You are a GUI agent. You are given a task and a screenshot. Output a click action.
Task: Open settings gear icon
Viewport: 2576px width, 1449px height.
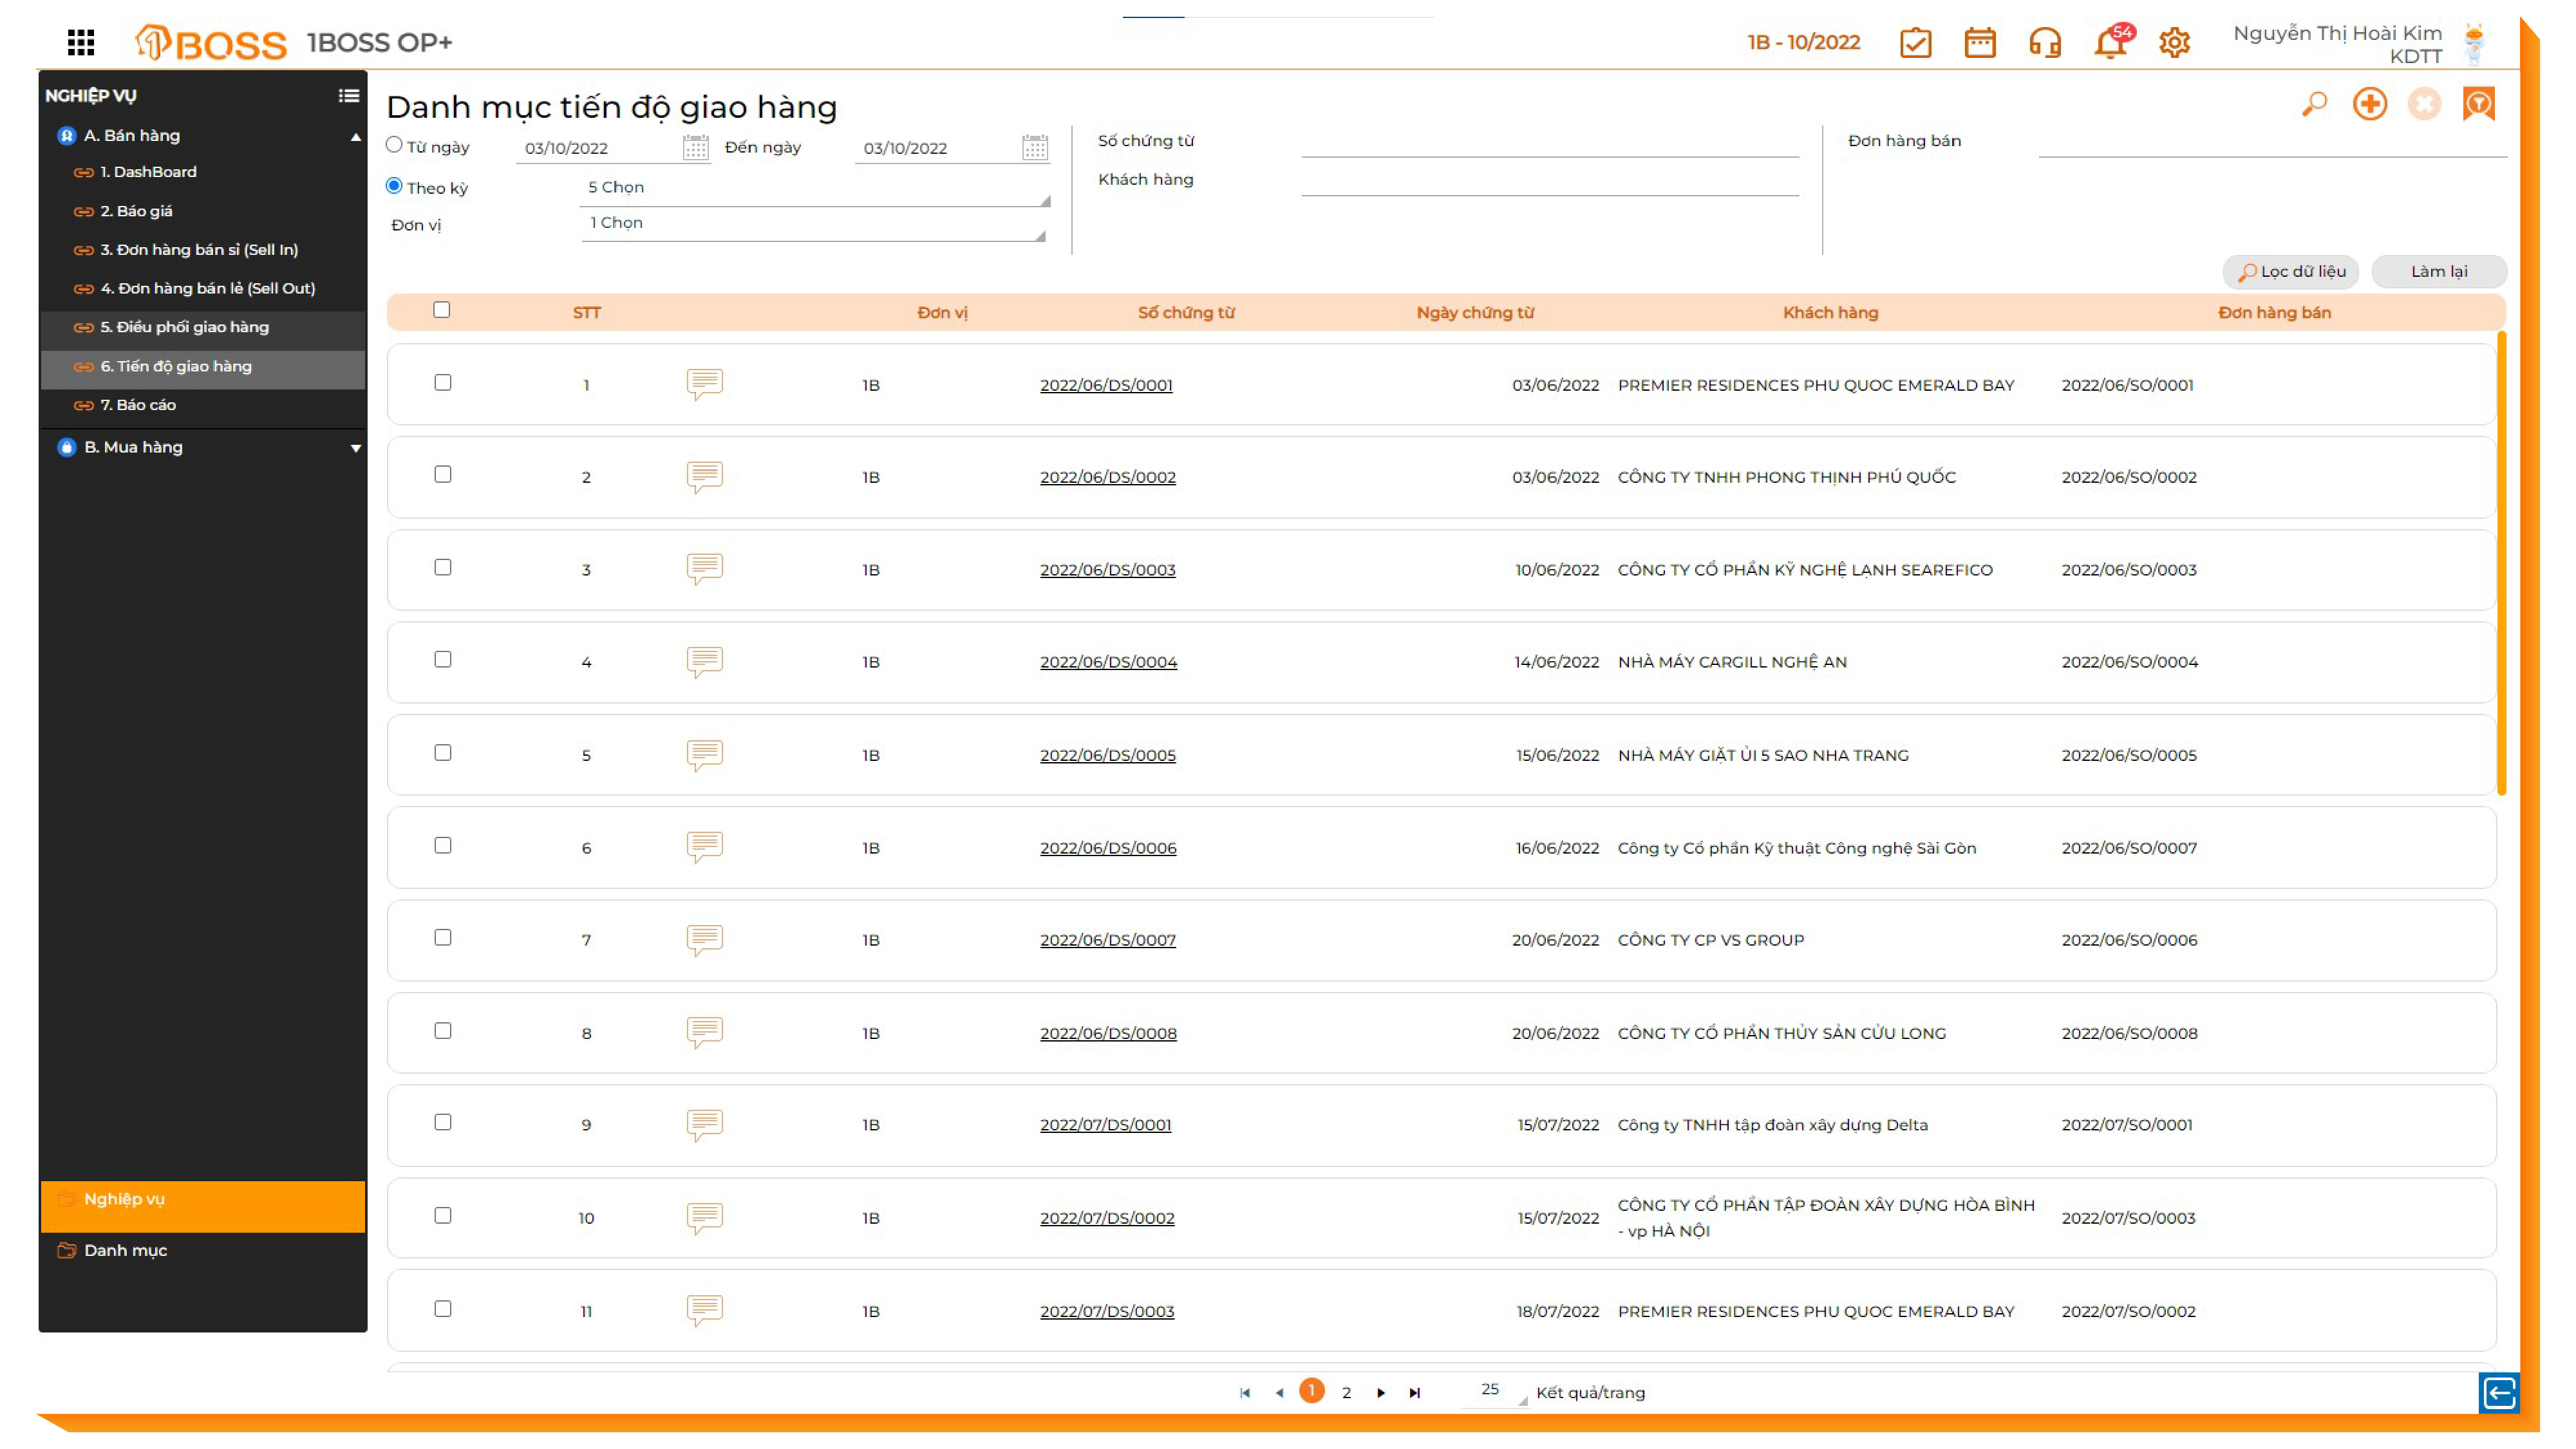tap(2174, 43)
